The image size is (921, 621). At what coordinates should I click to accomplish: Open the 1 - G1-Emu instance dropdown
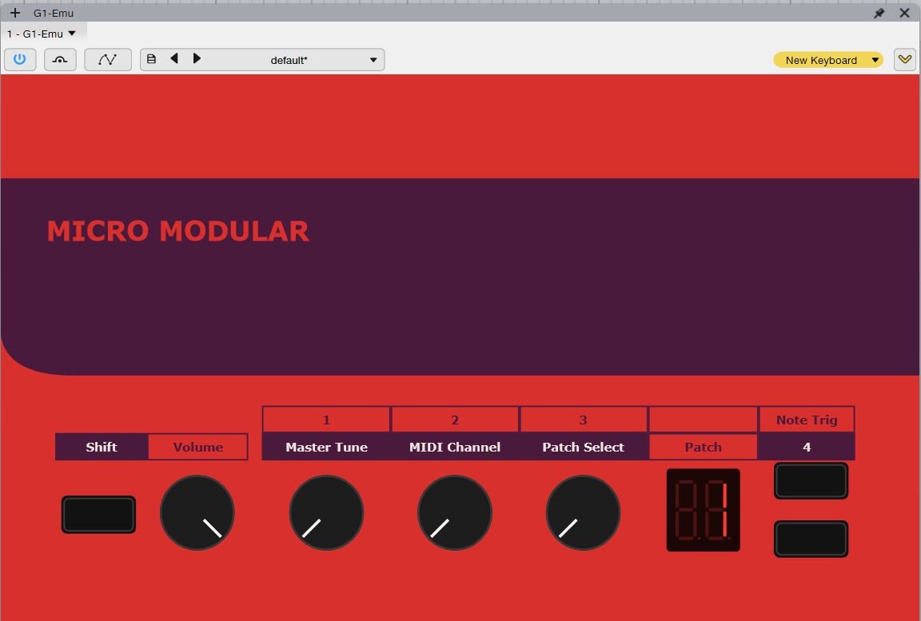[41, 34]
